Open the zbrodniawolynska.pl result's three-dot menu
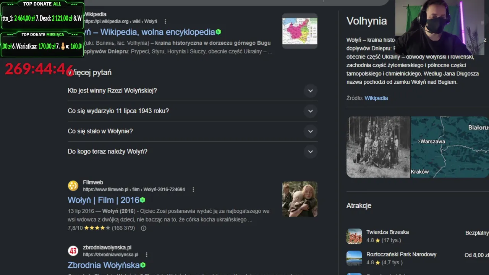The height and width of the screenshot is (275, 489). click(x=146, y=254)
